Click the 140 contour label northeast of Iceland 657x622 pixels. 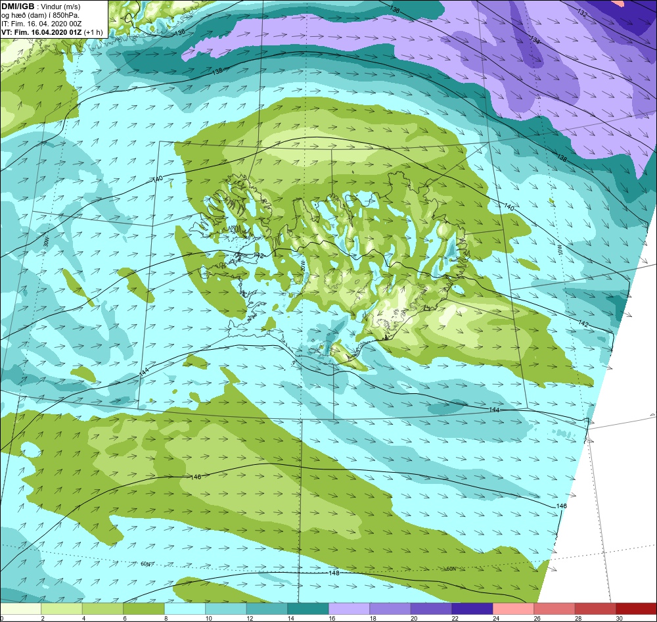pyautogui.click(x=509, y=206)
